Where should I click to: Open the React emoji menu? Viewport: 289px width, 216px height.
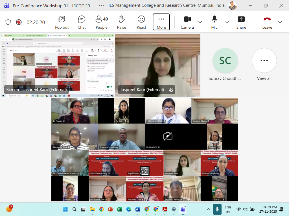click(x=141, y=22)
